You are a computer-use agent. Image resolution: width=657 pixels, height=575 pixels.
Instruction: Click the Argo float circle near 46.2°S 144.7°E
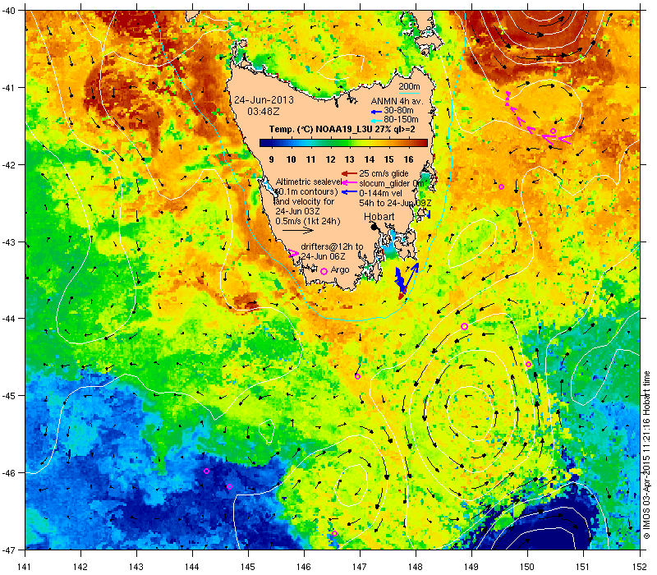(x=230, y=486)
